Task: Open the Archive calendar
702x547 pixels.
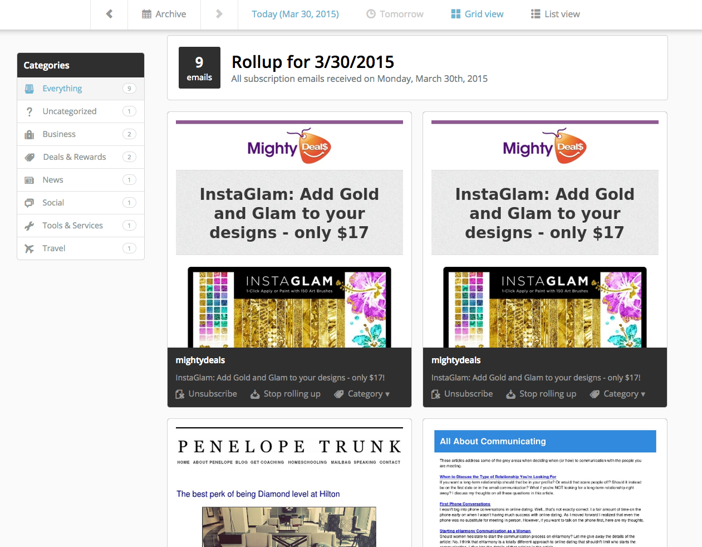Action: point(164,14)
